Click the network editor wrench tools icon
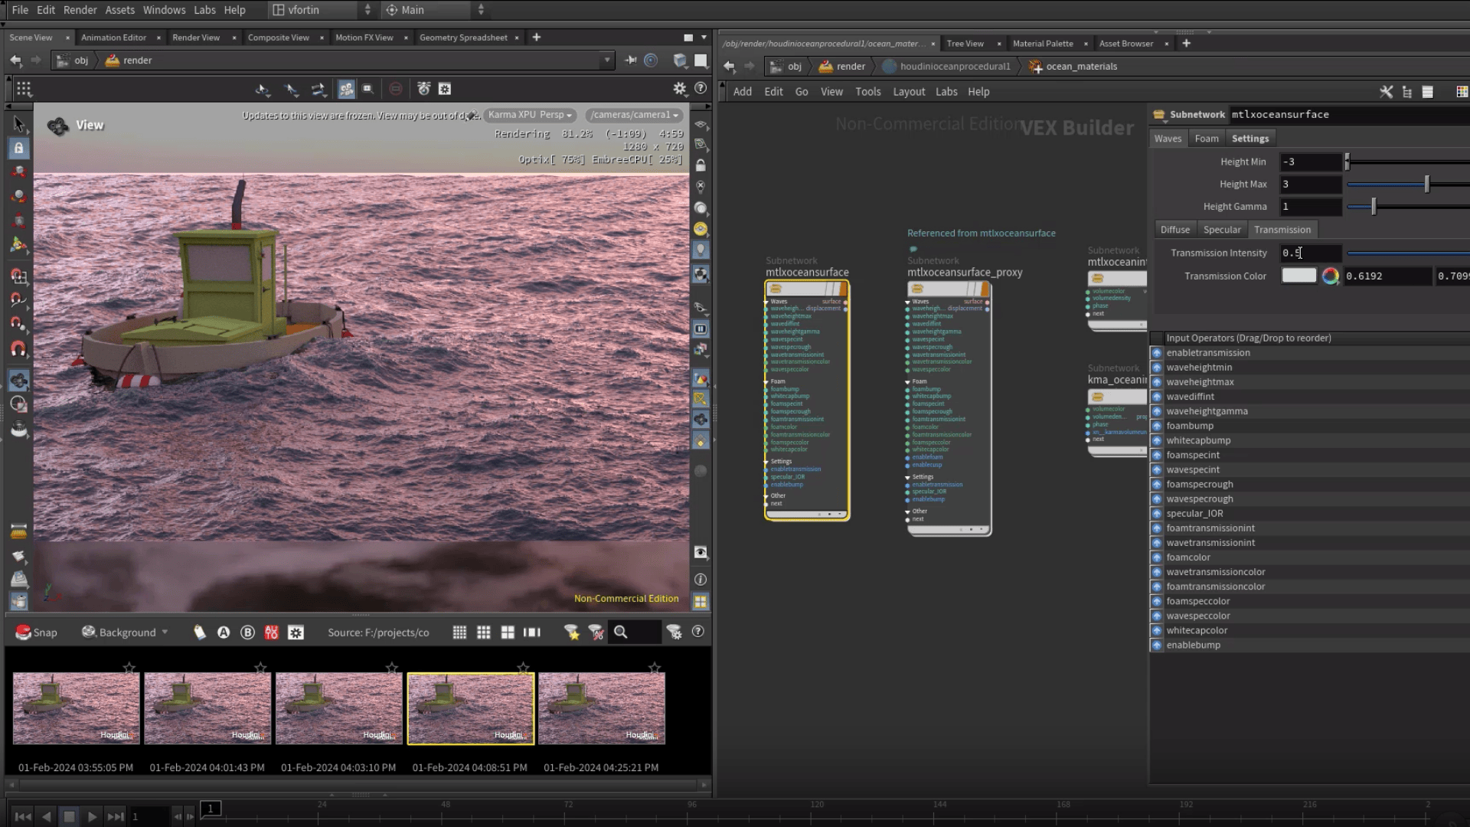 pyautogui.click(x=1386, y=92)
